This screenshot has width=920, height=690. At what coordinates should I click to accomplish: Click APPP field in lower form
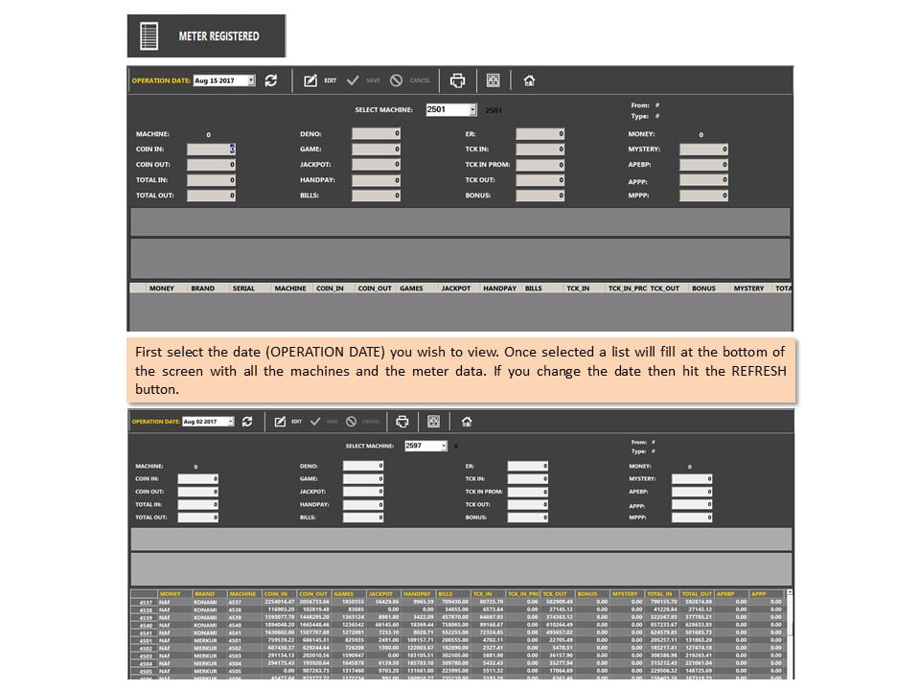coord(692,505)
